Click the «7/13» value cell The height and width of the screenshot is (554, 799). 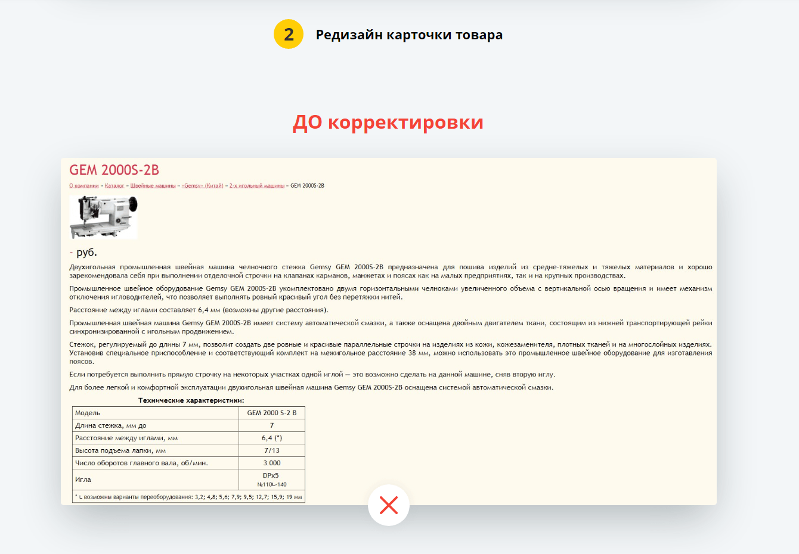pyautogui.click(x=272, y=450)
